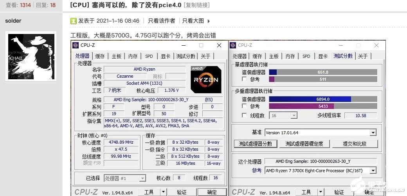Click the 总线速度 value 99.98 MHz
This screenshot has width=407, height=196.
121,157
